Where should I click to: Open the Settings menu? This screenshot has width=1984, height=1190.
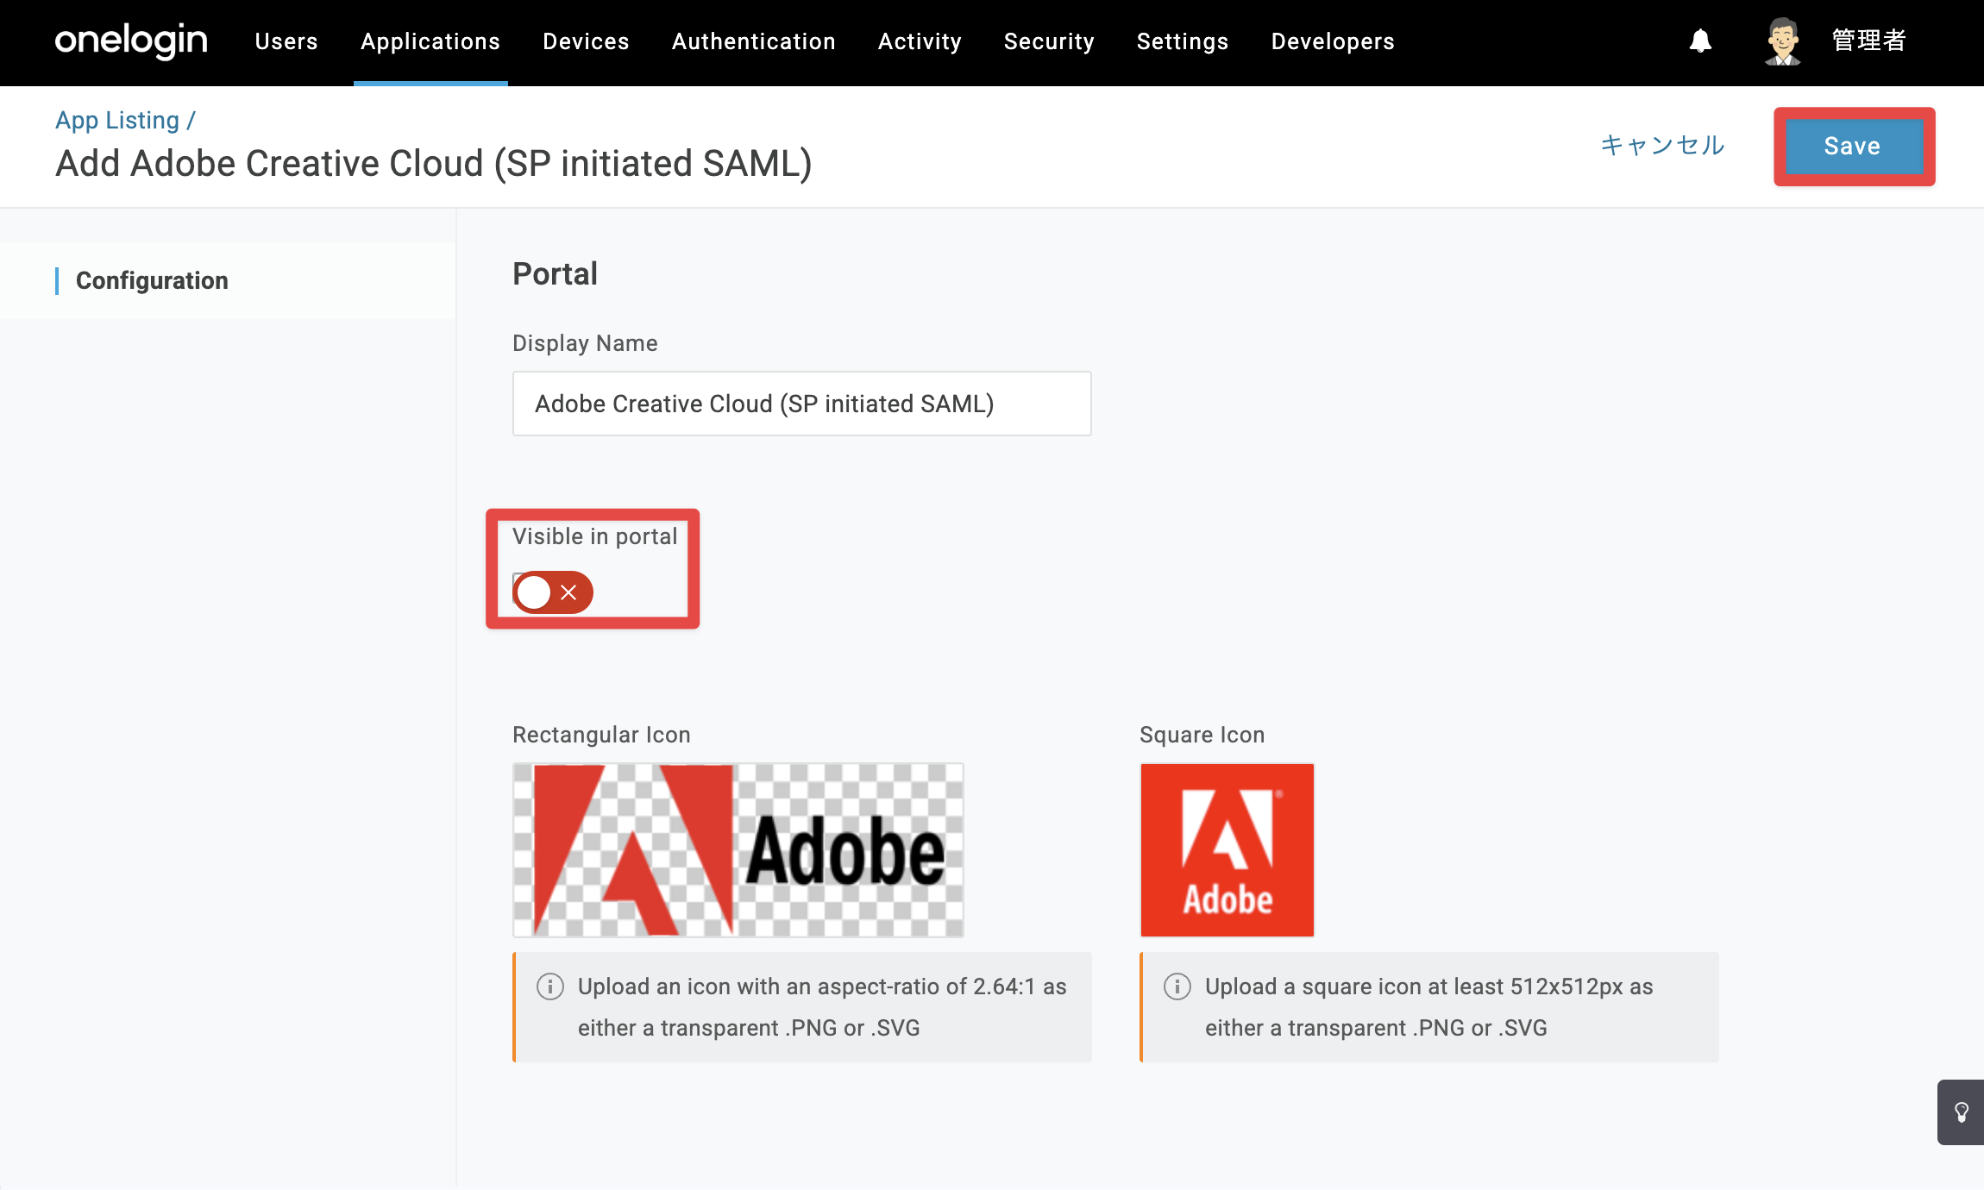pyautogui.click(x=1183, y=41)
